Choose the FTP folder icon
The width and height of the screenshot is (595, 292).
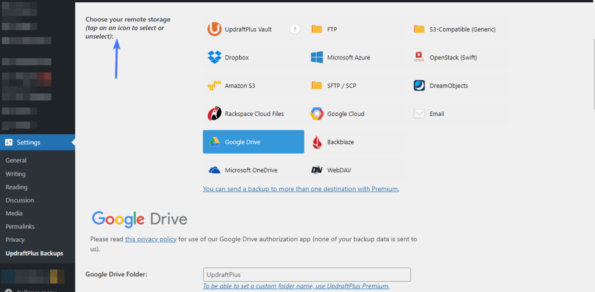[x=317, y=29]
